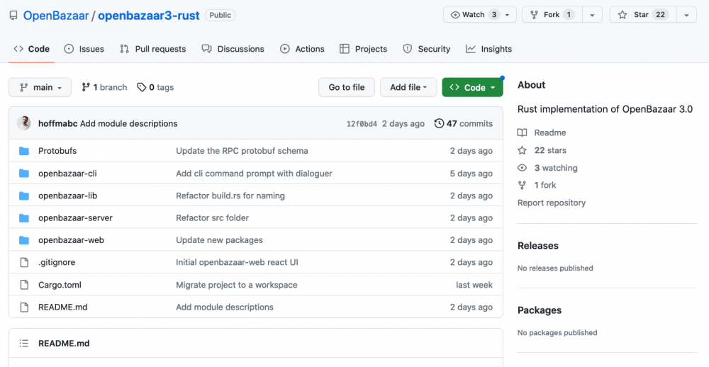The width and height of the screenshot is (709, 367).
Task: Switch to the Pull requests tab
Action: tap(153, 49)
